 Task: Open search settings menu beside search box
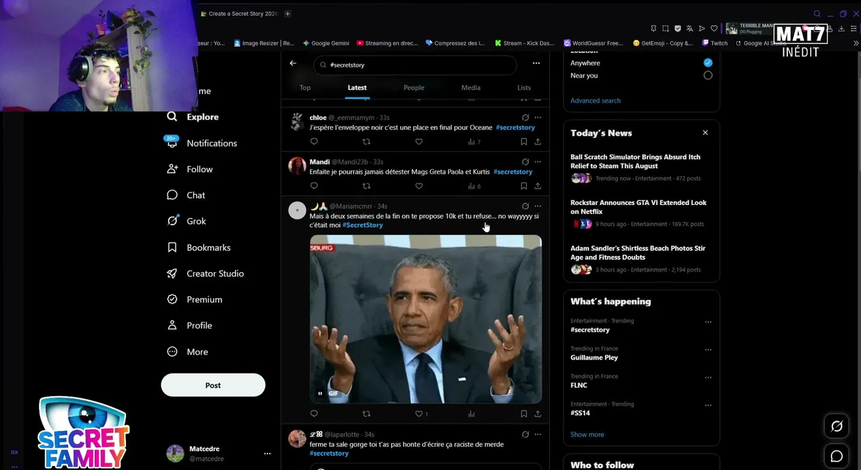(536, 63)
